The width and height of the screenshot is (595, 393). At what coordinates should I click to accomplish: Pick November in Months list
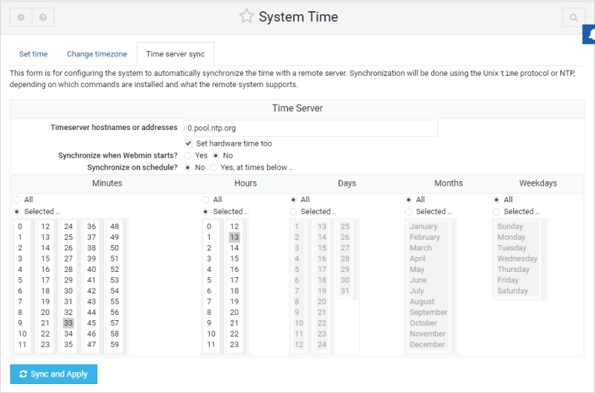pyautogui.click(x=428, y=334)
